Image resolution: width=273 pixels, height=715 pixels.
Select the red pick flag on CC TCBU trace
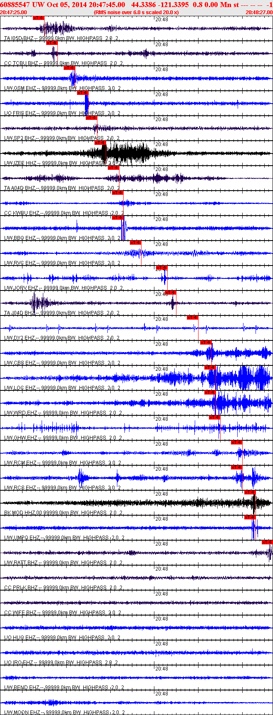(52, 43)
